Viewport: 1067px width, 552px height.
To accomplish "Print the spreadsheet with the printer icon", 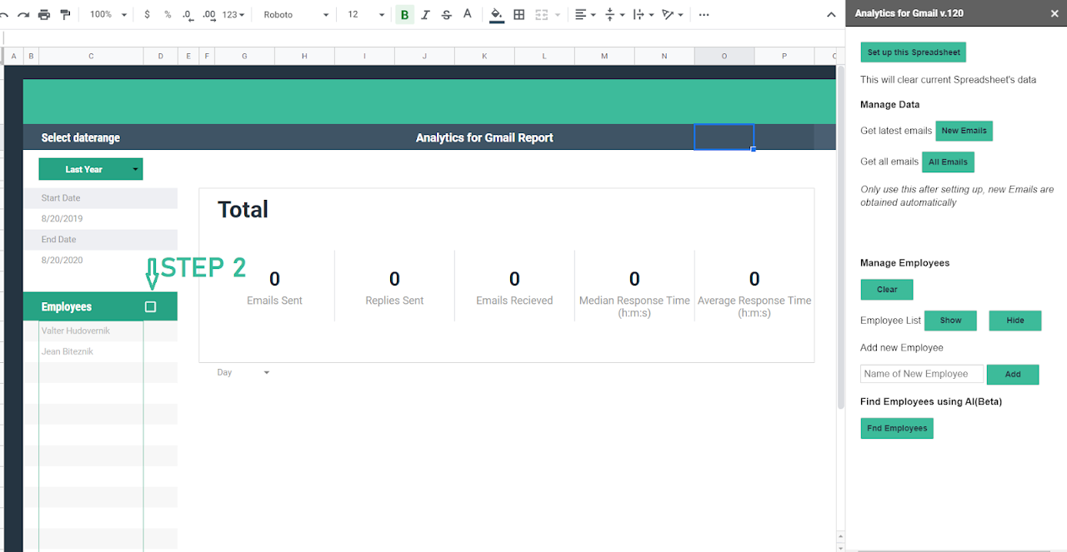I will coord(44,15).
